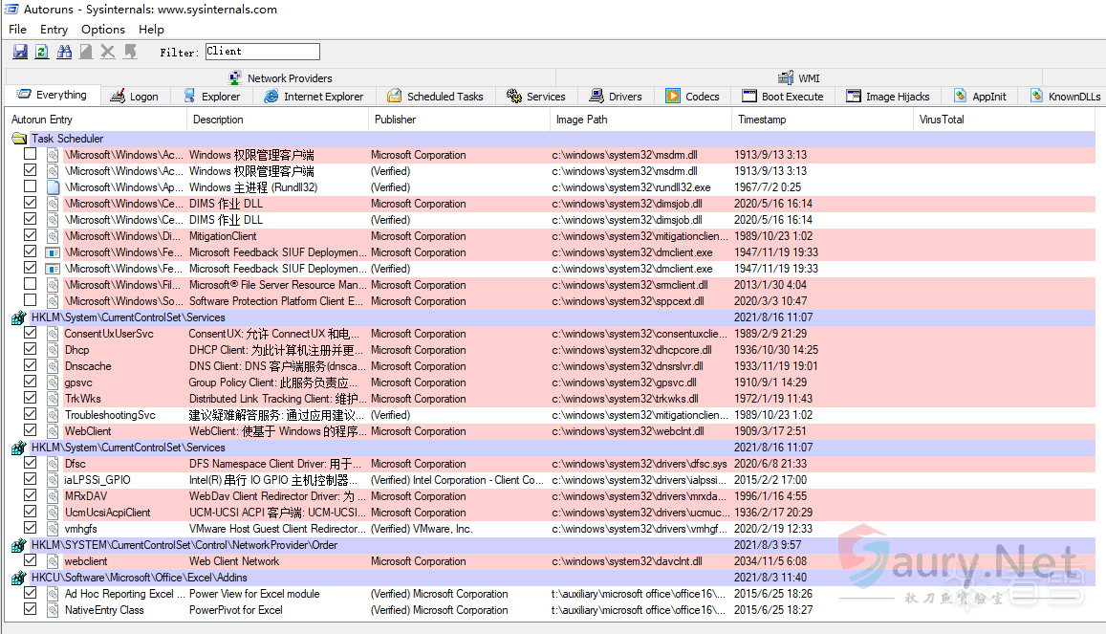Click the Refresh toolbar icon
Screen dimensions: 1106x634
point(41,52)
